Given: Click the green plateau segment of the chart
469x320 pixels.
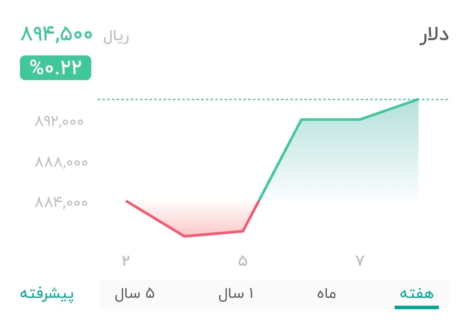Looking at the screenshot, I should [331, 119].
